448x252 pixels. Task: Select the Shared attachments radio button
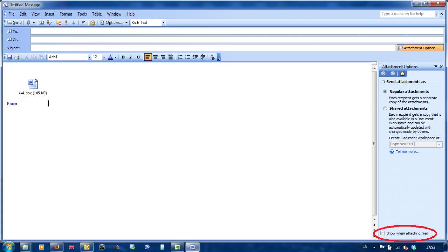(x=385, y=108)
